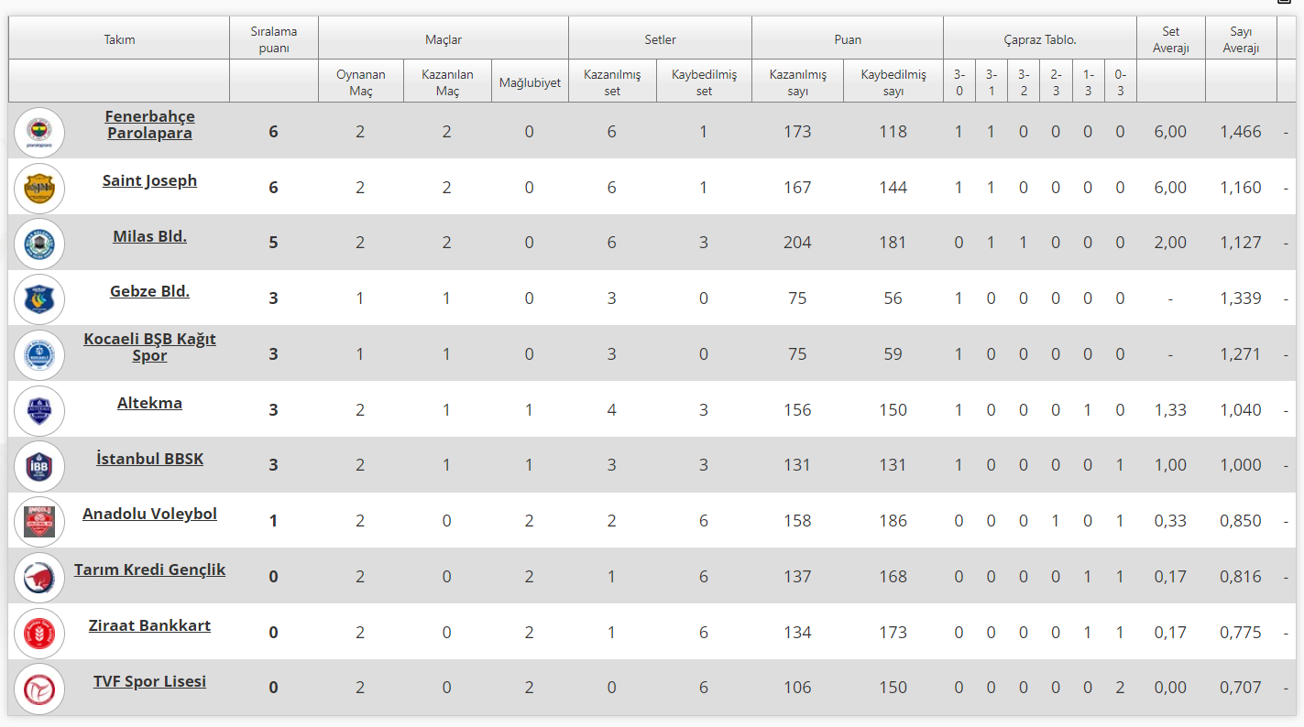Click the Kocaeli BŞB Kağıt Spor logo
The width and height of the screenshot is (1304, 727).
click(x=39, y=355)
